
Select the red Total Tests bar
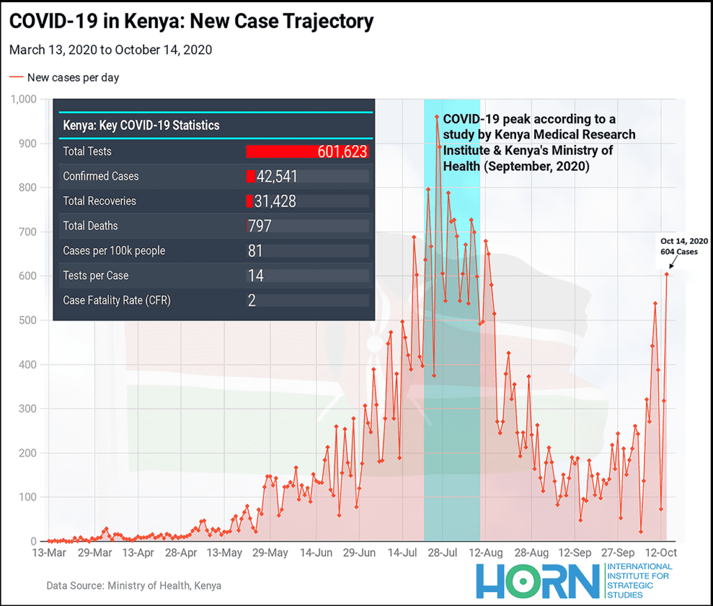(x=306, y=151)
